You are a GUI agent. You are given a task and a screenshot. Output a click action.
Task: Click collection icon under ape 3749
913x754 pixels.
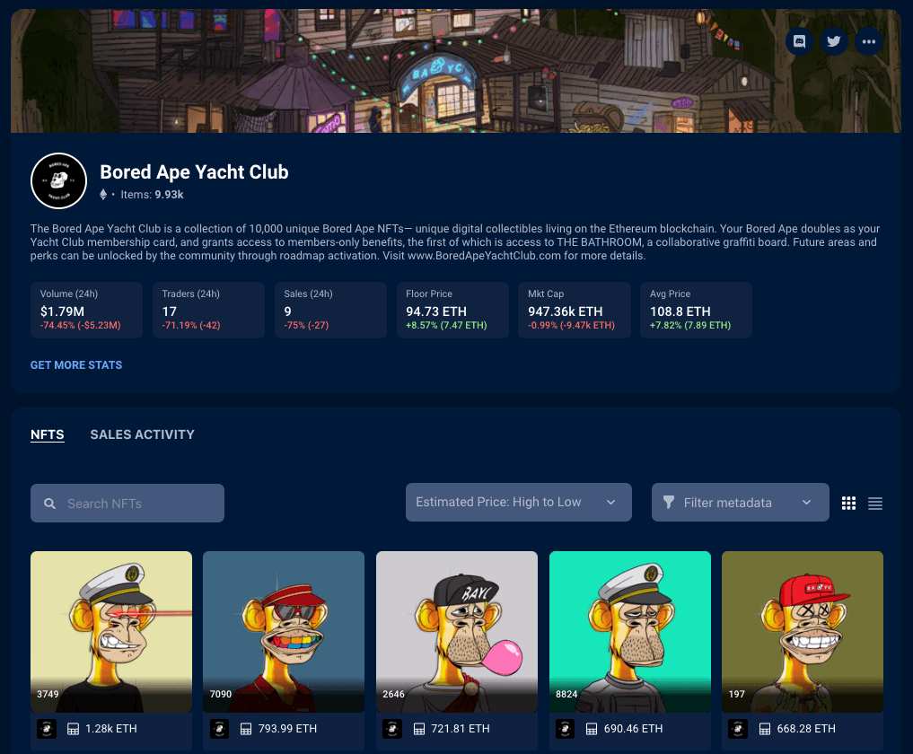46,729
